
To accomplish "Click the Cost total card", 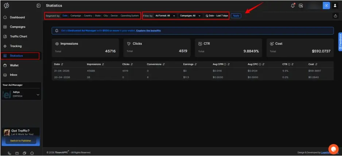I will (300, 48).
